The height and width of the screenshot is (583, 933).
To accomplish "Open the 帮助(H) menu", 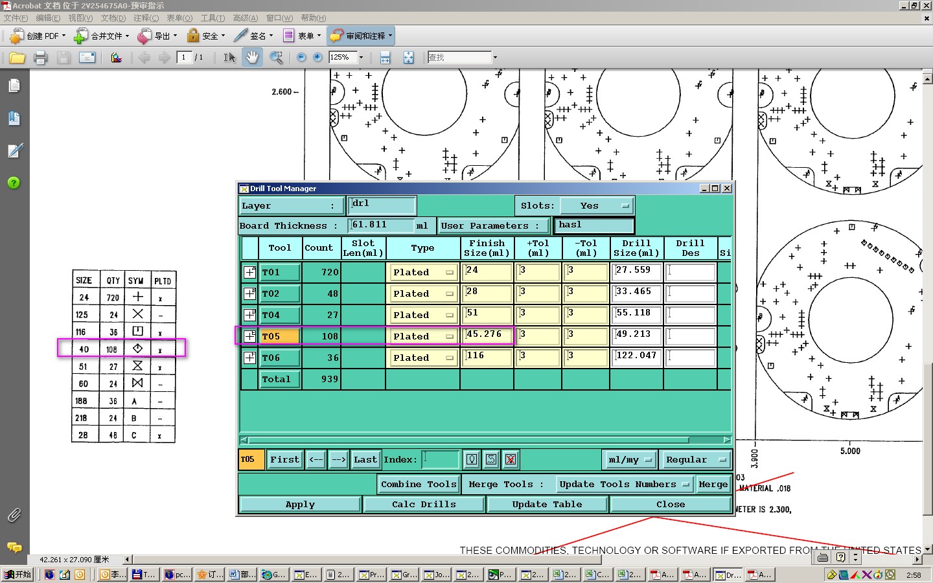I will [313, 18].
